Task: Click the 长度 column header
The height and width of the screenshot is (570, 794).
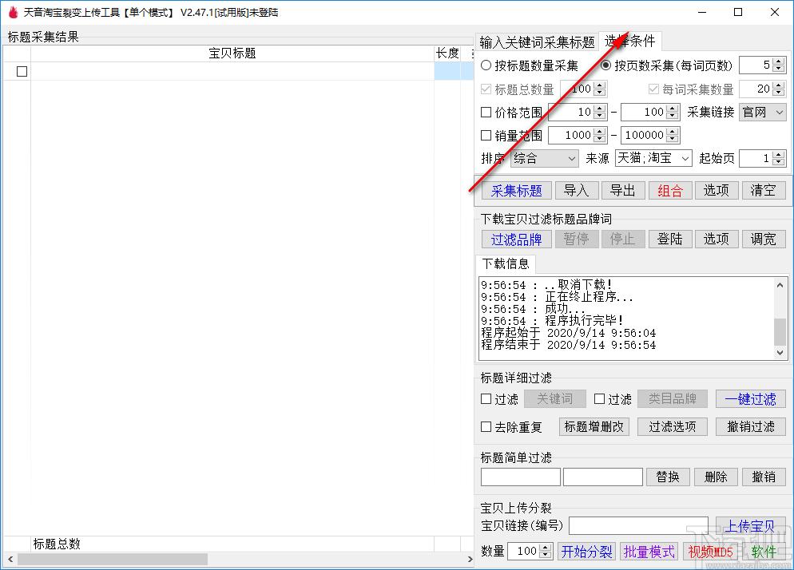Action: click(447, 53)
